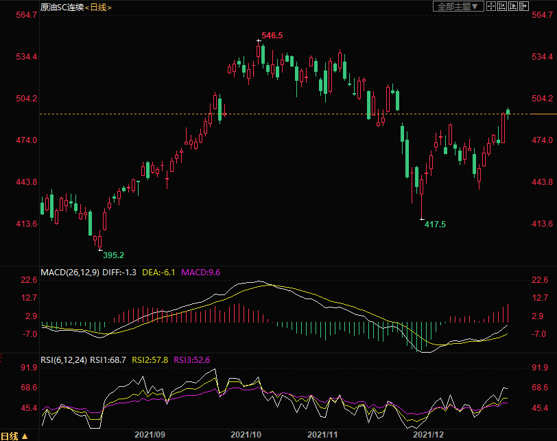Click the 2021/11 date on time axis
The image size is (557, 441).
324,435
